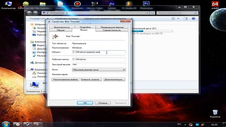Open the FL Studio fruit desktop icon
Image resolution: width=226 pixels, height=127 pixels.
[129, 4]
